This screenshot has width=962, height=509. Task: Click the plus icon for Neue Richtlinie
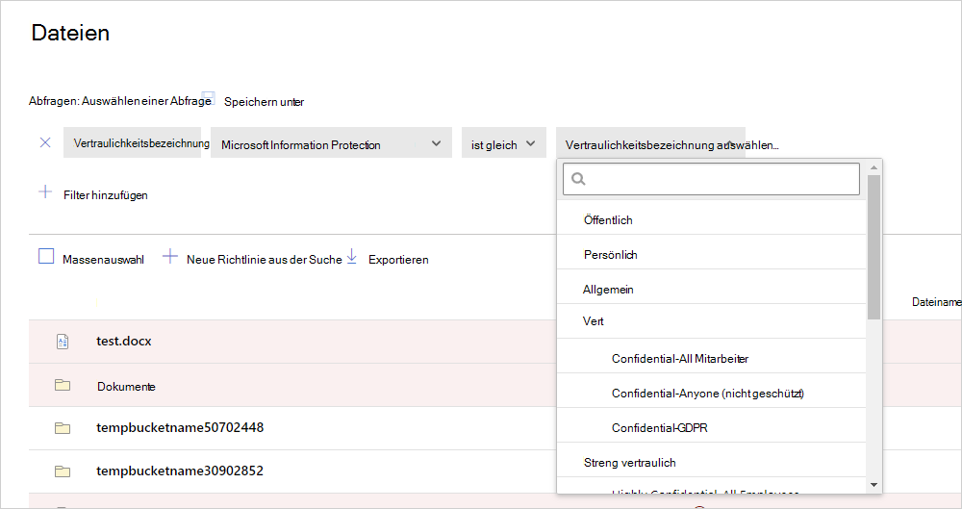click(170, 257)
